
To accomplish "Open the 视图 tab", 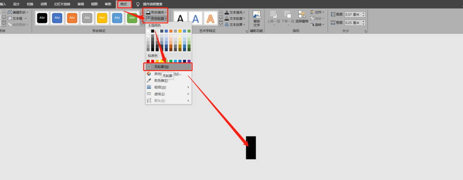I will [94, 4].
